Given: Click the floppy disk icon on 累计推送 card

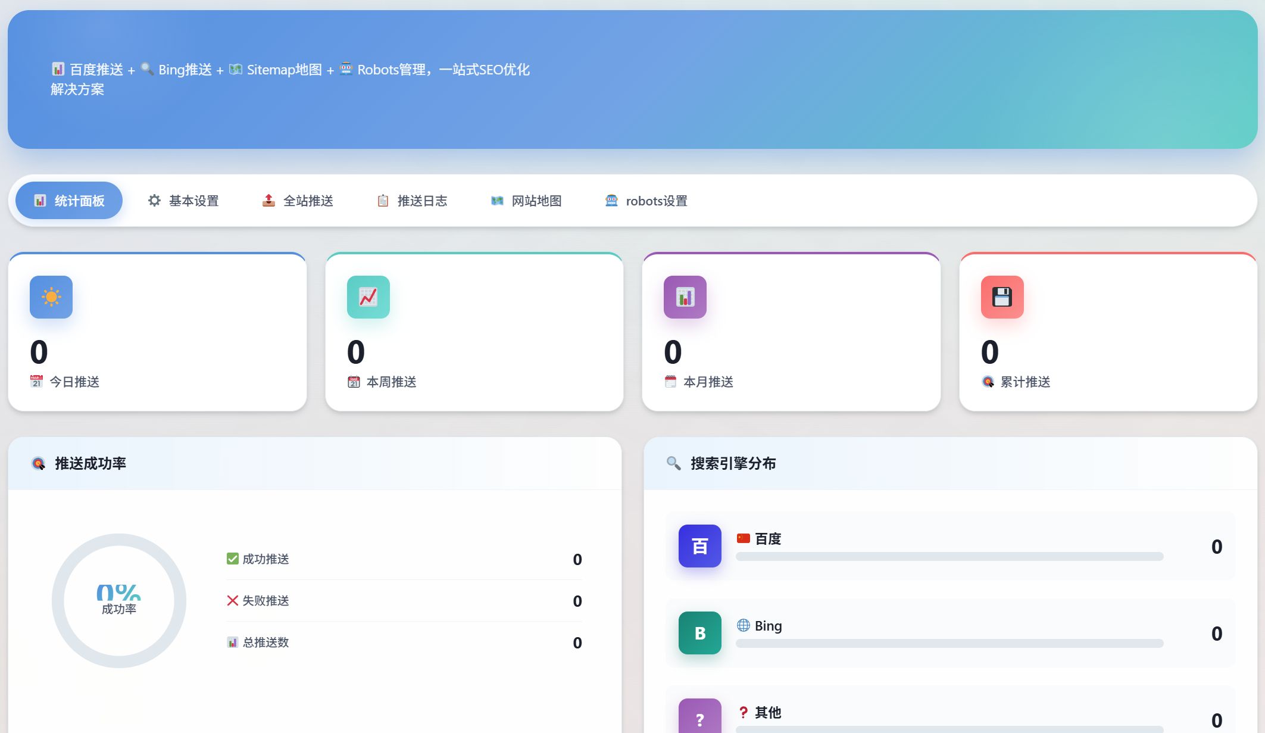Looking at the screenshot, I should (1002, 297).
